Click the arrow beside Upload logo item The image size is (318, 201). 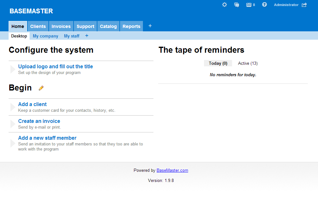[x=13, y=69]
